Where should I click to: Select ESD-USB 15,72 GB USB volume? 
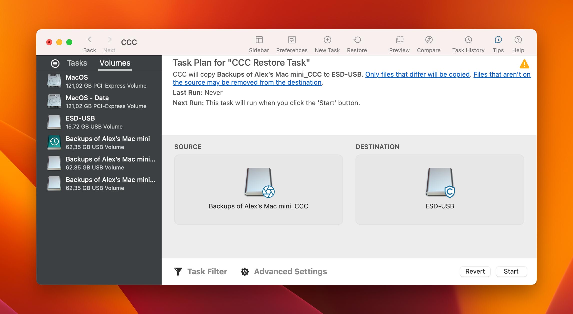(x=99, y=122)
